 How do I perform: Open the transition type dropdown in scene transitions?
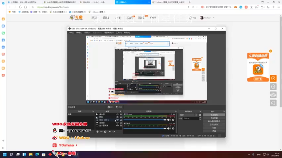pyautogui.click(x=188, y=115)
